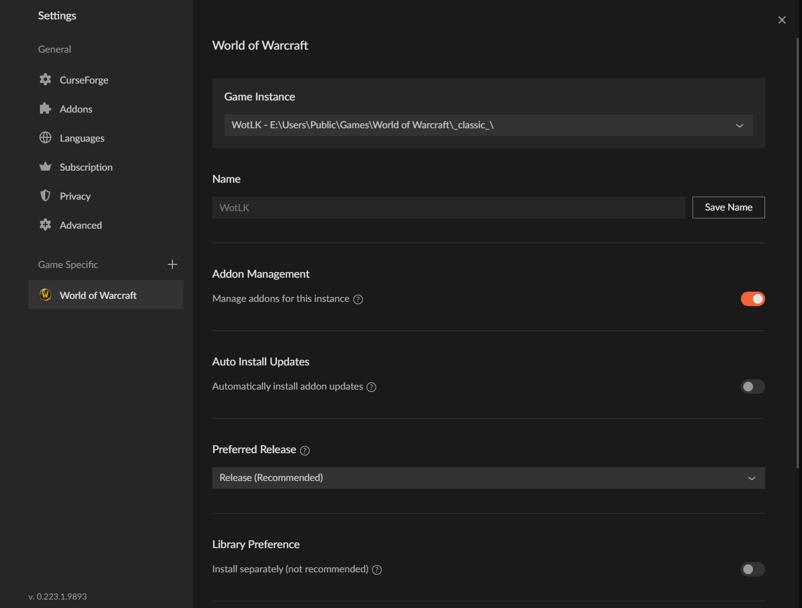
Task: Click the Addon Management help icon
Action: coord(357,299)
